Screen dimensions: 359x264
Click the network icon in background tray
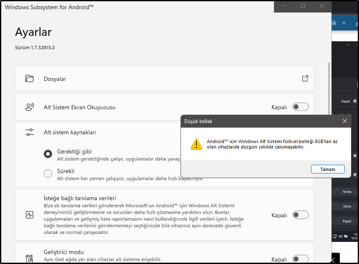[335, 236]
